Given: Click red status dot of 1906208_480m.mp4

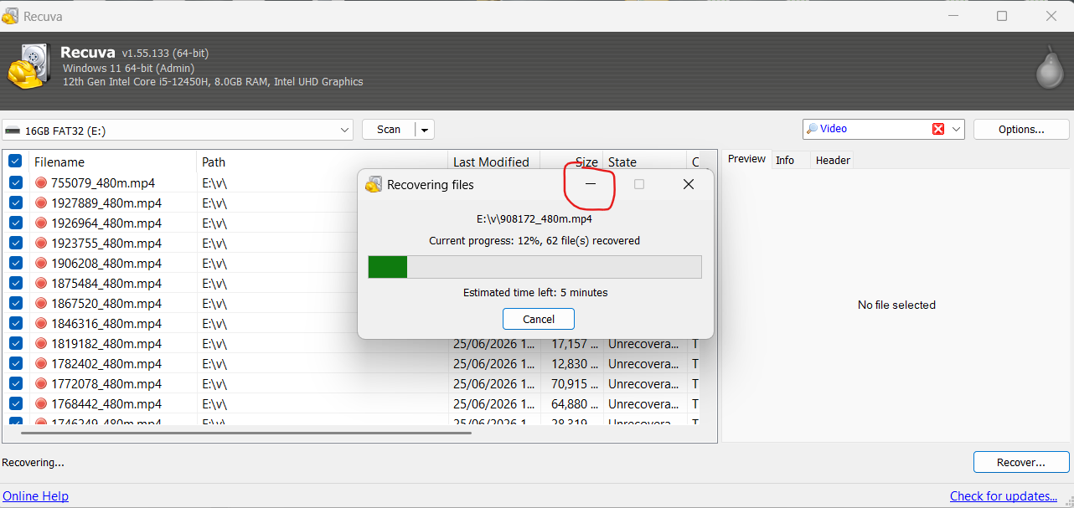Looking at the screenshot, I should [x=41, y=263].
